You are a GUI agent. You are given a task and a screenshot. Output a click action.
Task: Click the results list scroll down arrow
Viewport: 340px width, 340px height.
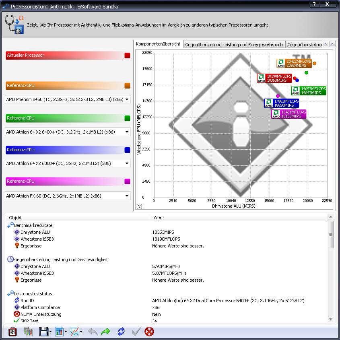click(331, 319)
